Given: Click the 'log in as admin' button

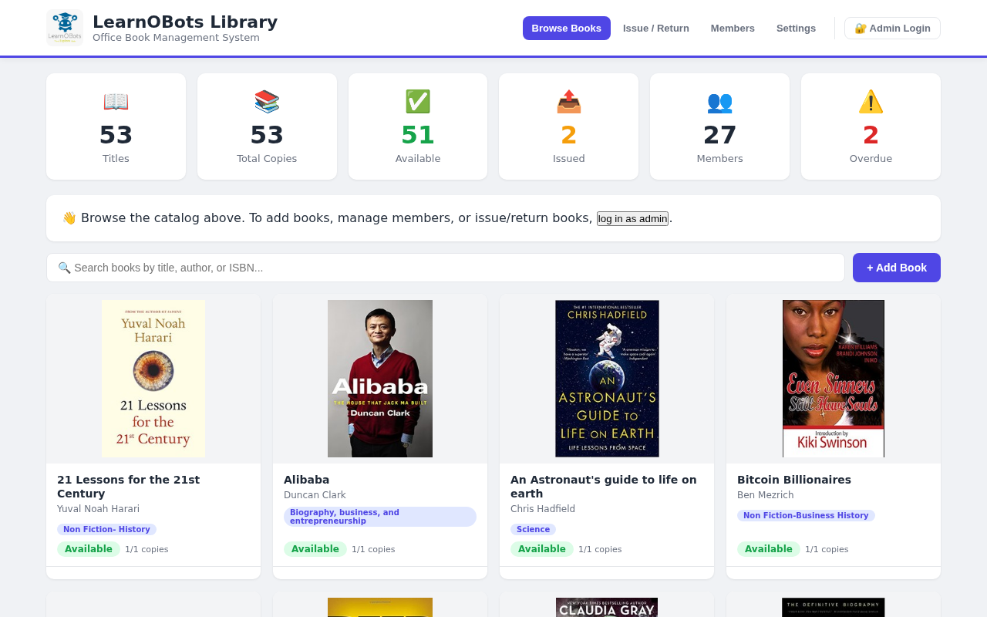Looking at the screenshot, I should coord(632,218).
